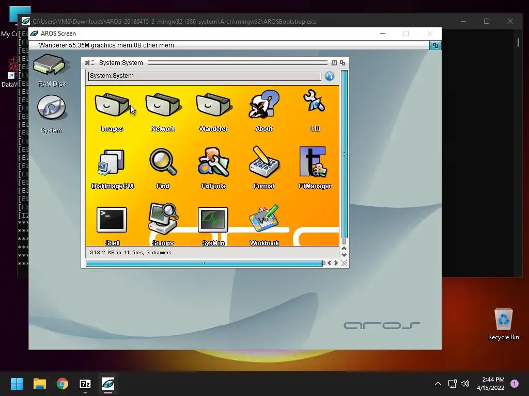529x396 pixels.
Task: Select the Recycle Bin desktop icon
Action: tap(503, 324)
